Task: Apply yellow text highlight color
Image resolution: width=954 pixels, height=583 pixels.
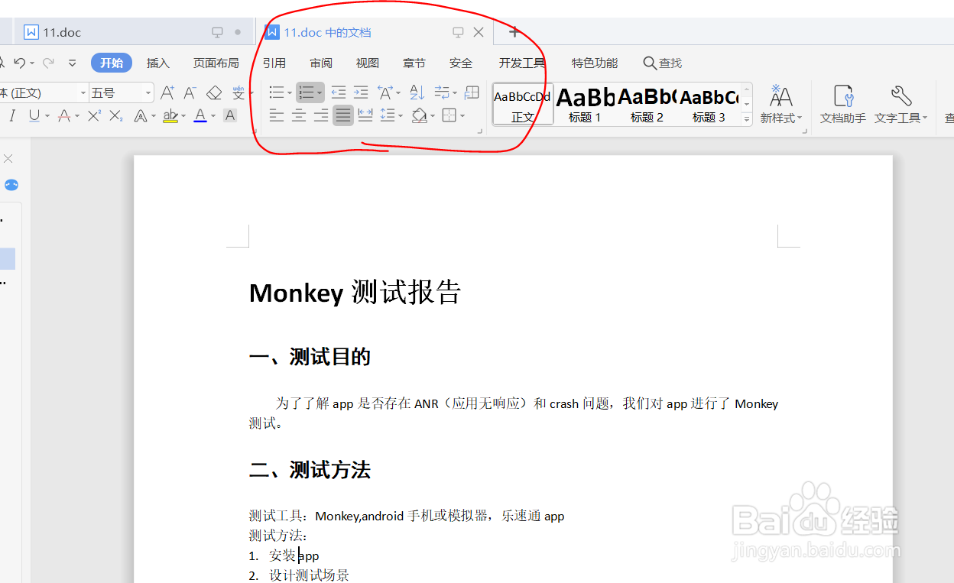Action: click(x=170, y=115)
